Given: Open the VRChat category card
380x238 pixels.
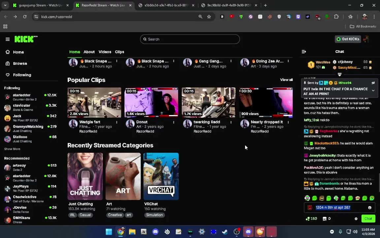Looking at the screenshot, I should click(161, 176).
